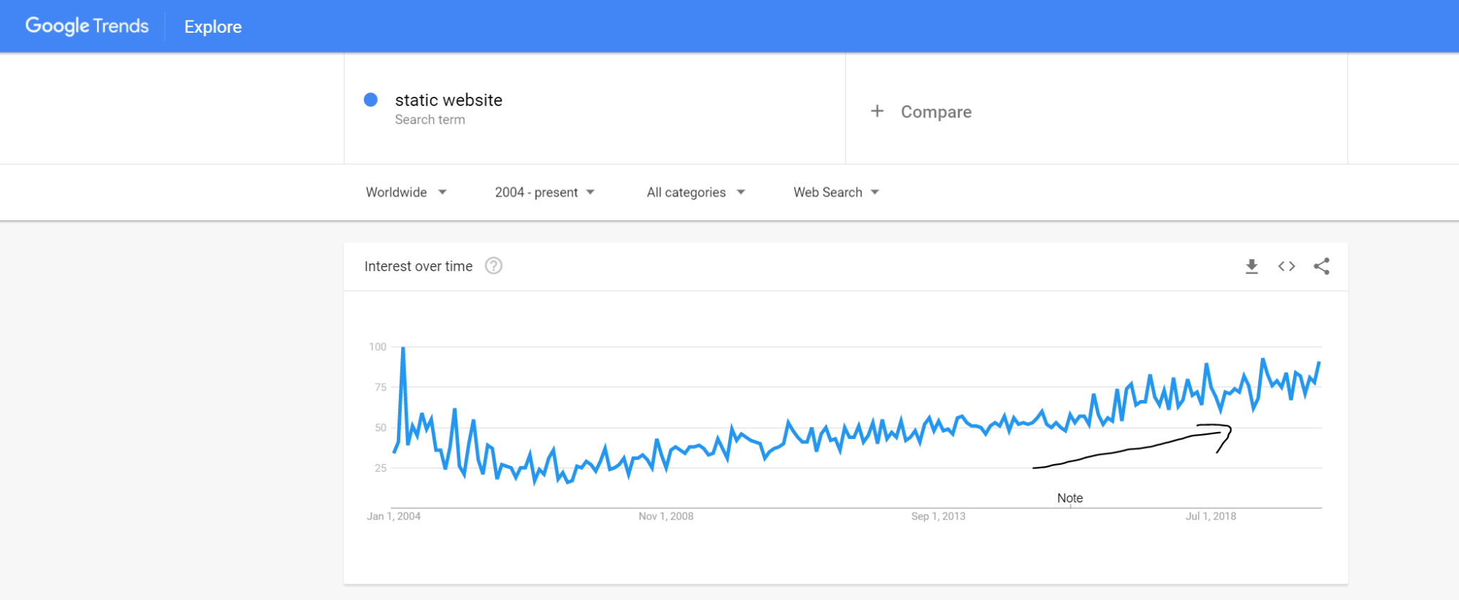
Task: Click the plus icon to add comparison
Action: click(877, 111)
